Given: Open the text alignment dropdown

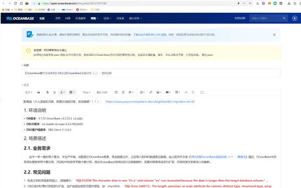Looking at the screenshot, I should pos(131,92).
